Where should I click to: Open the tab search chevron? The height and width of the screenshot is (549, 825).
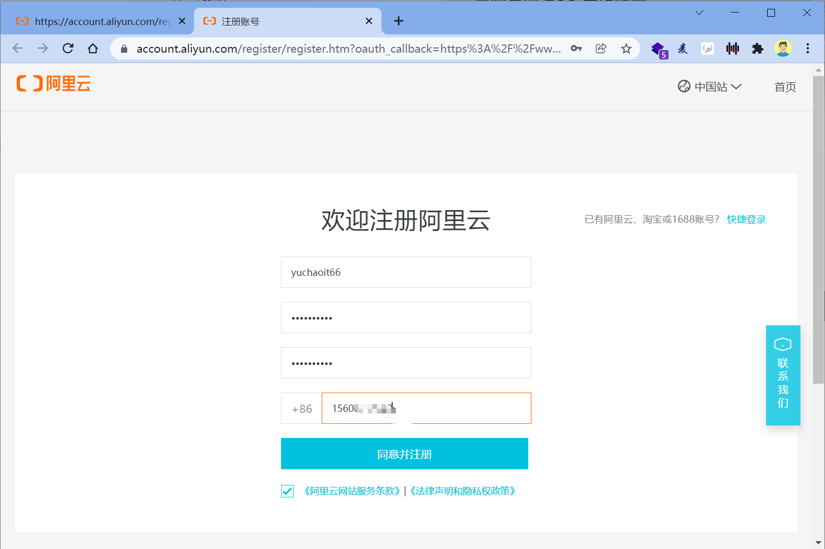[699, 13]
